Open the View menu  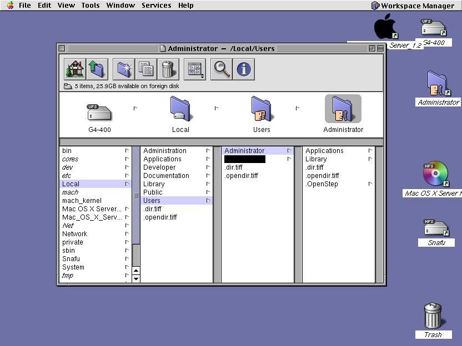[66, 6]
